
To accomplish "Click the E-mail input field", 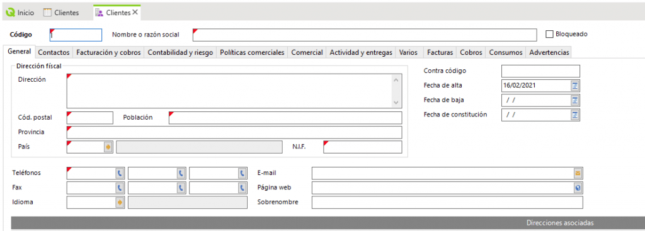I will [443, 174].
